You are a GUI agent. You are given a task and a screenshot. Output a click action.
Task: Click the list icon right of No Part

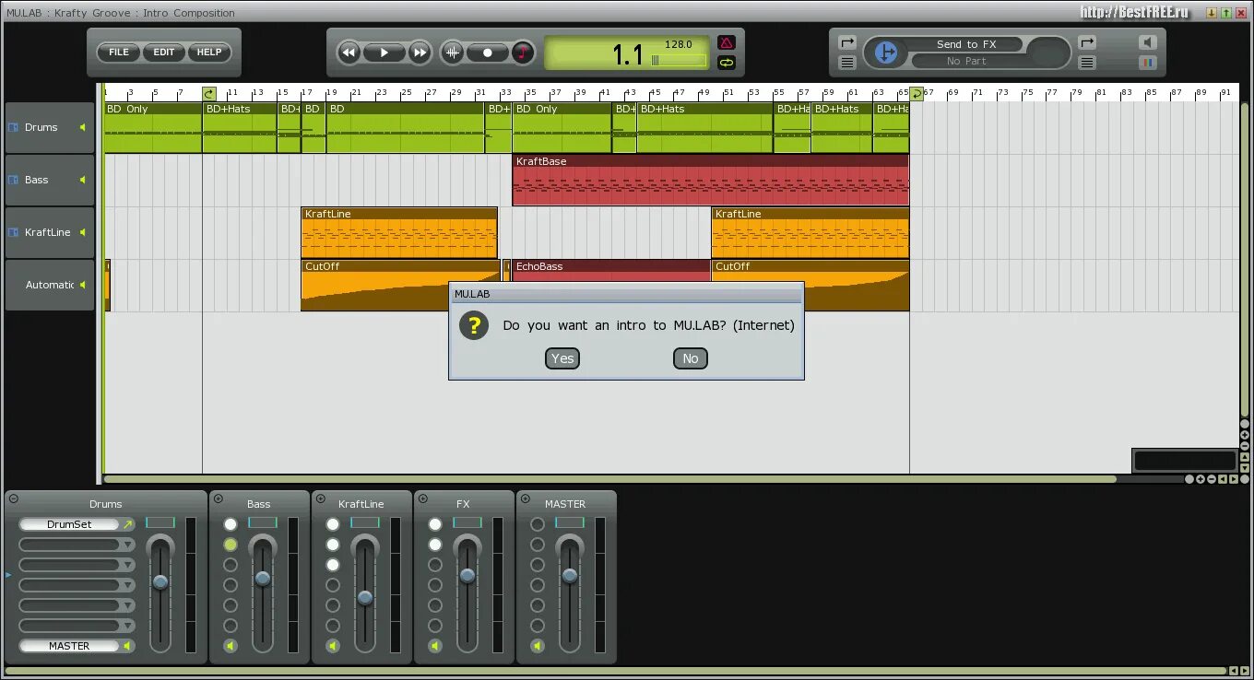pyautogui.click(x=1087, y=63)
